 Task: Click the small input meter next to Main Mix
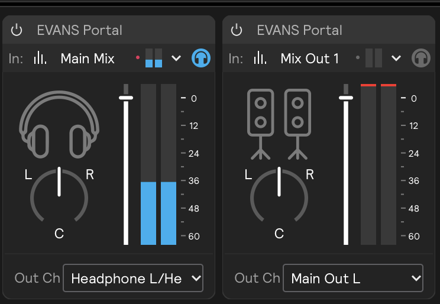(x=154, y=58)
